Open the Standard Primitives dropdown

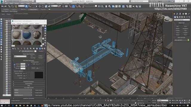182,20
